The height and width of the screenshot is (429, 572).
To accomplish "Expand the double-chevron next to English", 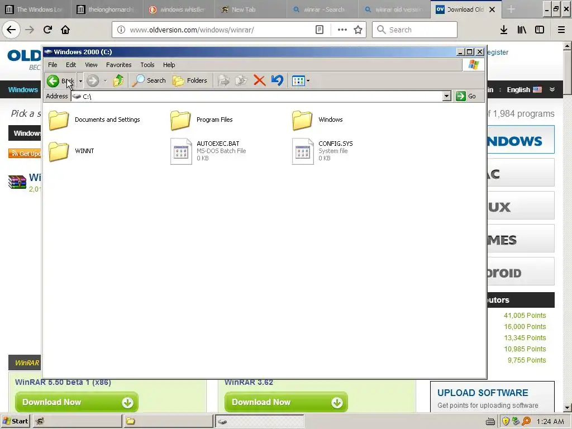I will point(552,89).
